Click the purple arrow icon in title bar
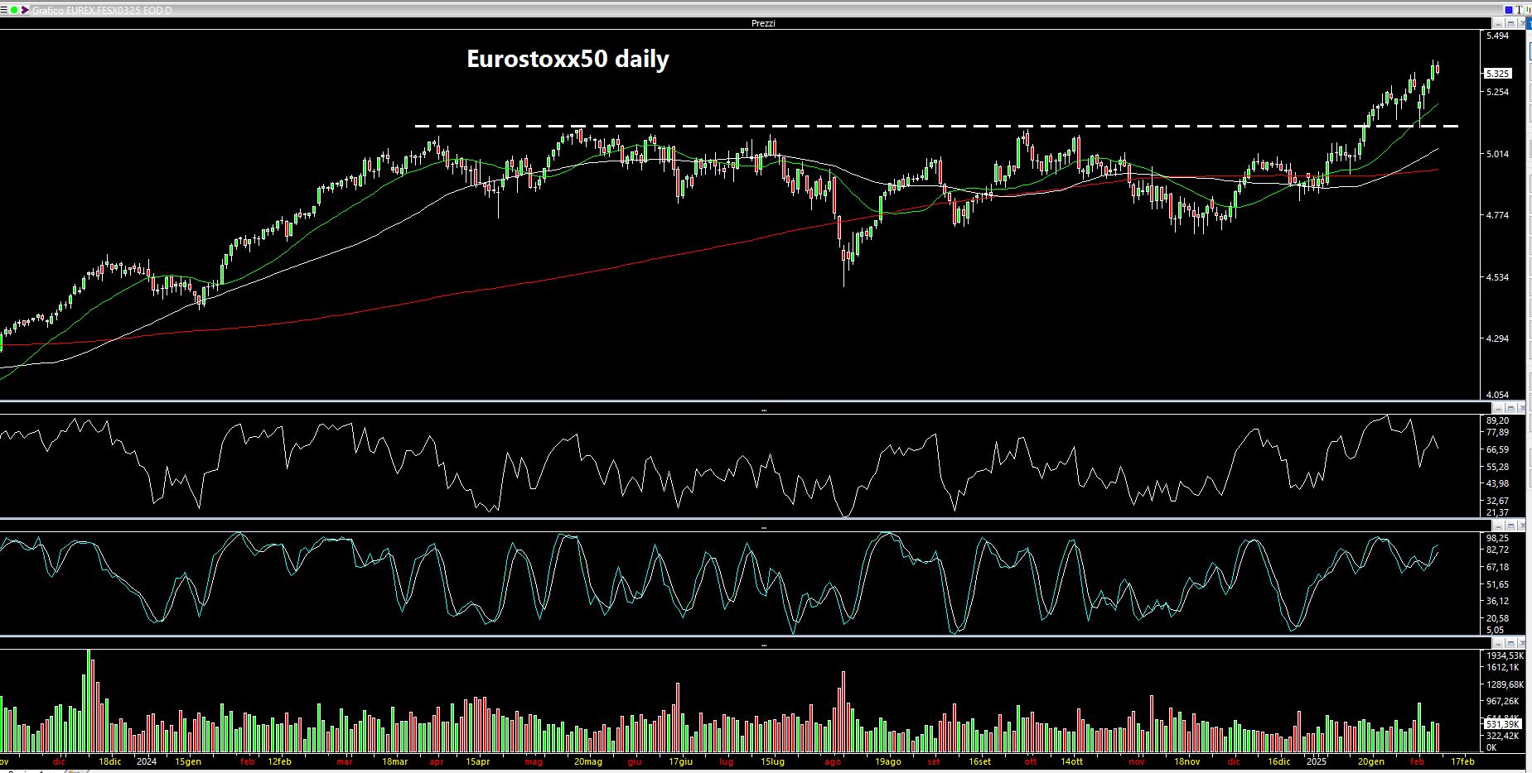1532x773 pixels. 25,10
